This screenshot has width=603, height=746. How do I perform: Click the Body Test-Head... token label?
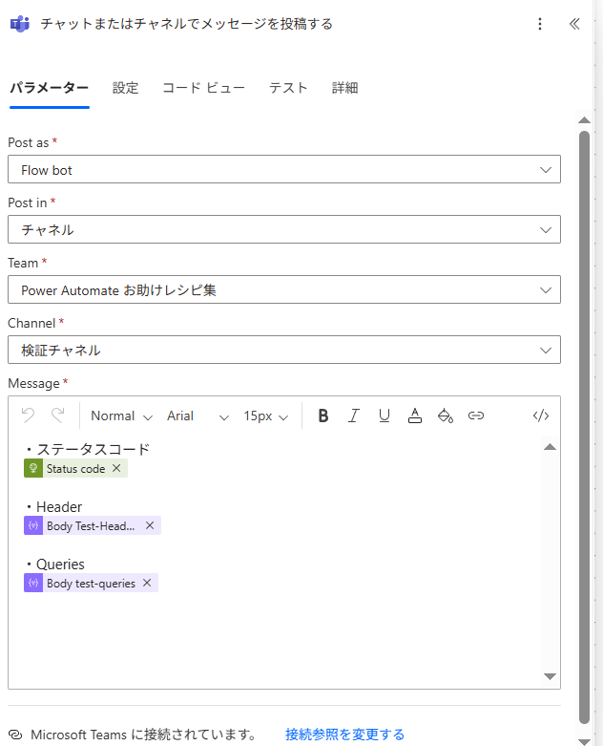click(91, 525)
